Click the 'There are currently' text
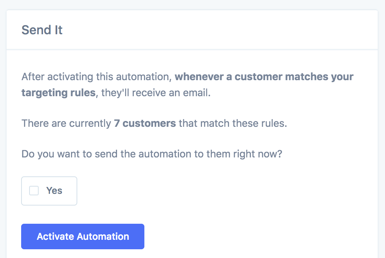Viewport: 385px width, 258px height. click(66, 123)
